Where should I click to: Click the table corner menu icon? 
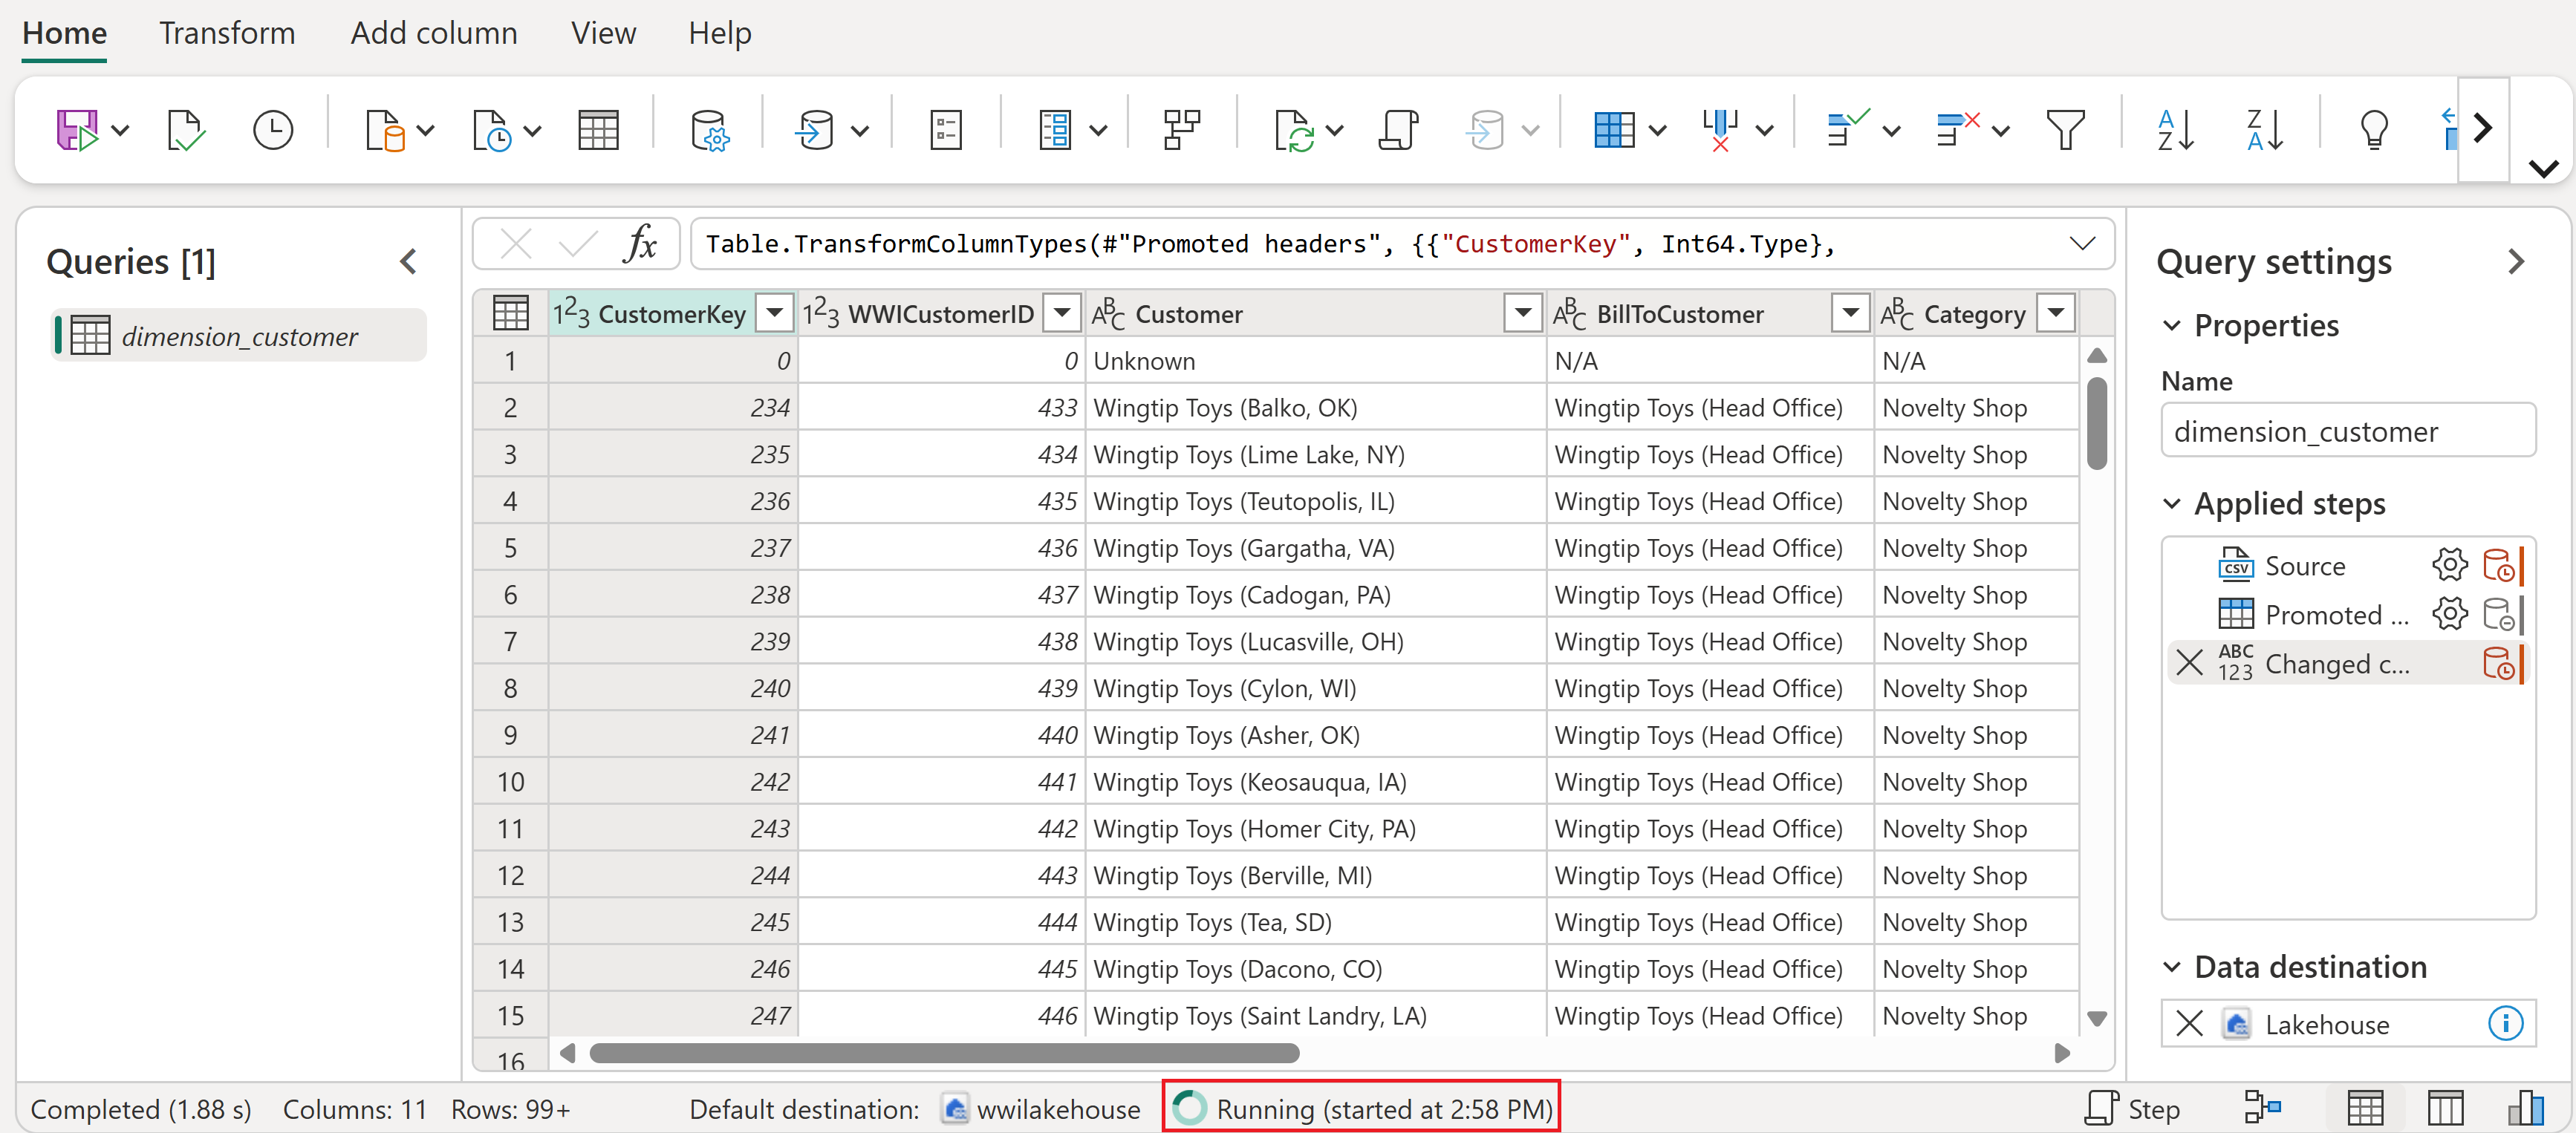tap(511, 313)
